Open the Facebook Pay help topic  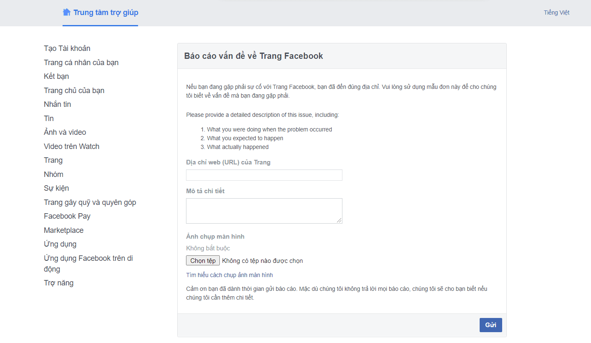[x=67, y=216]
